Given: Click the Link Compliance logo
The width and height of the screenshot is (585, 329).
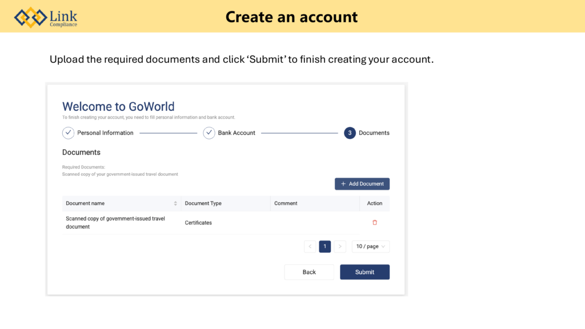Looking at the screenshot, I should pos(46,17).
